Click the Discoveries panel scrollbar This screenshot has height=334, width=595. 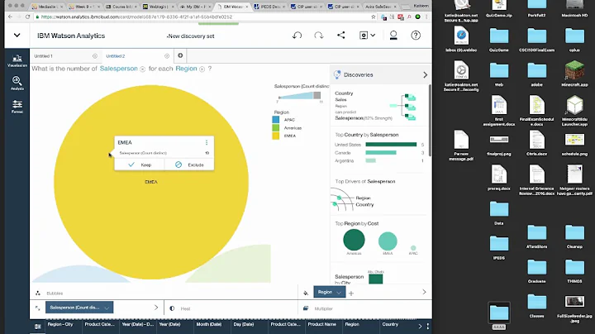[x=430, y=120]
